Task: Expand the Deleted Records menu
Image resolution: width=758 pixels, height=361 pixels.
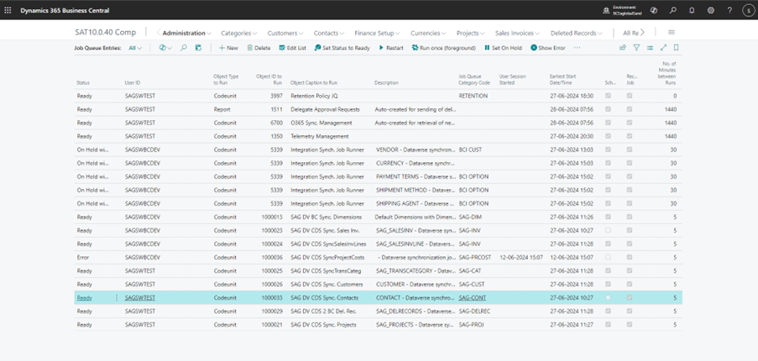Action: pyautogui.click(x=576, y=34)
